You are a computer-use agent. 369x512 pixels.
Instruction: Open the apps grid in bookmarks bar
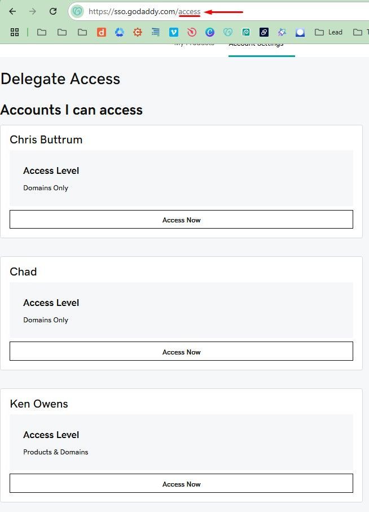click(15, 32)
